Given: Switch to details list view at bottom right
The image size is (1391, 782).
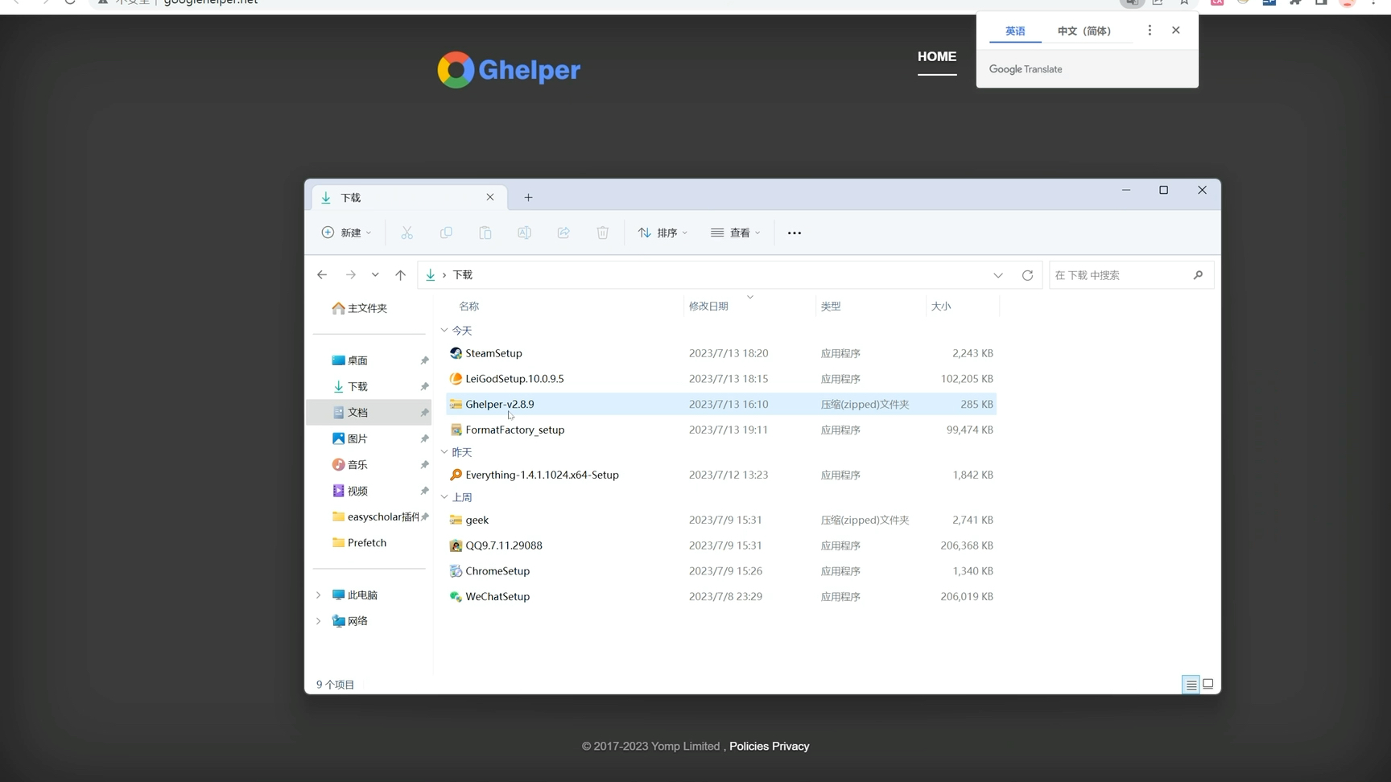Looking at the screenshot, I should (1191, 684).
